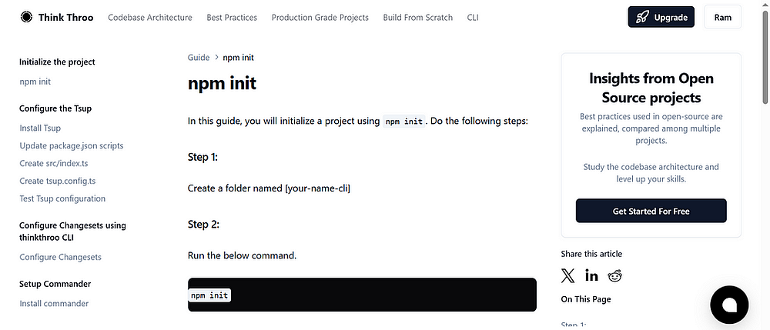The height and width of the screenshot is (330, 770).
Task: Open Install commander sidebar link
Action: 54,304
